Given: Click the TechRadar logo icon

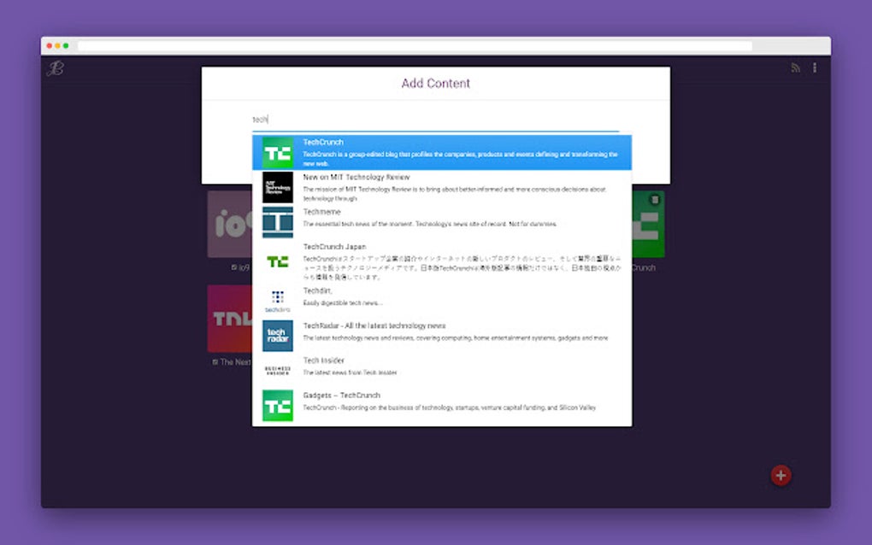Looking at the screenshot, I should click(277, 335).
